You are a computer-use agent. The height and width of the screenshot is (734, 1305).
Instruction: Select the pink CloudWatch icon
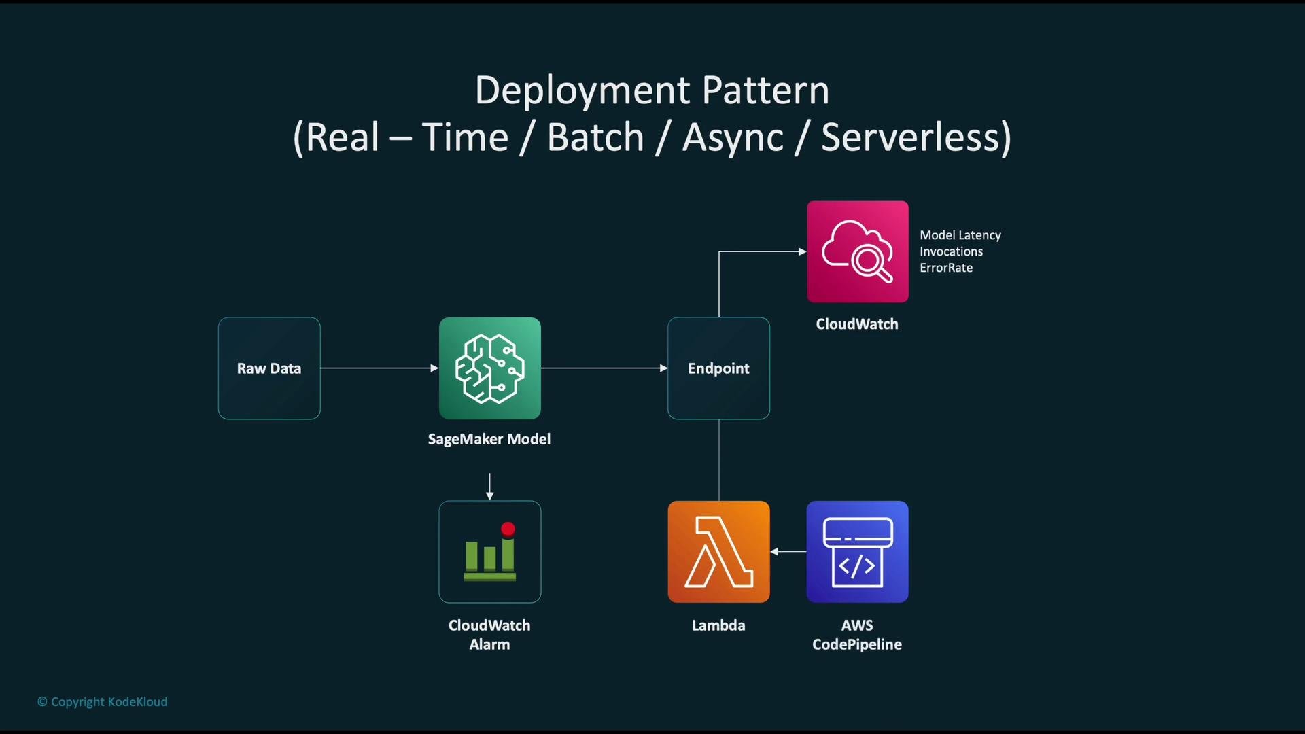[x=857, y=251]
